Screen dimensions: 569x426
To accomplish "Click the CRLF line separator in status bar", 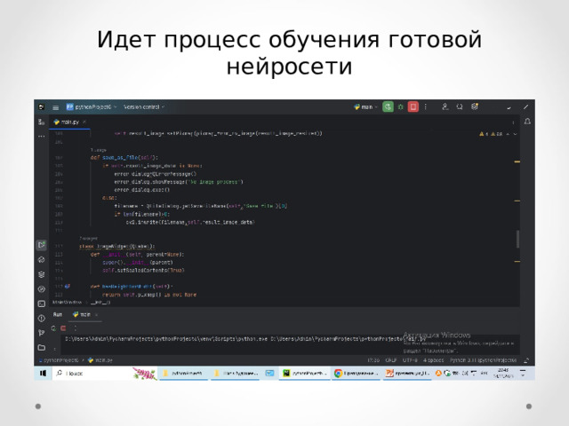I will (391, 360).
